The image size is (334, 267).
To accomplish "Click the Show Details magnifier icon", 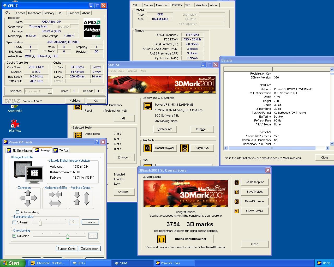I will pos(237,211).
